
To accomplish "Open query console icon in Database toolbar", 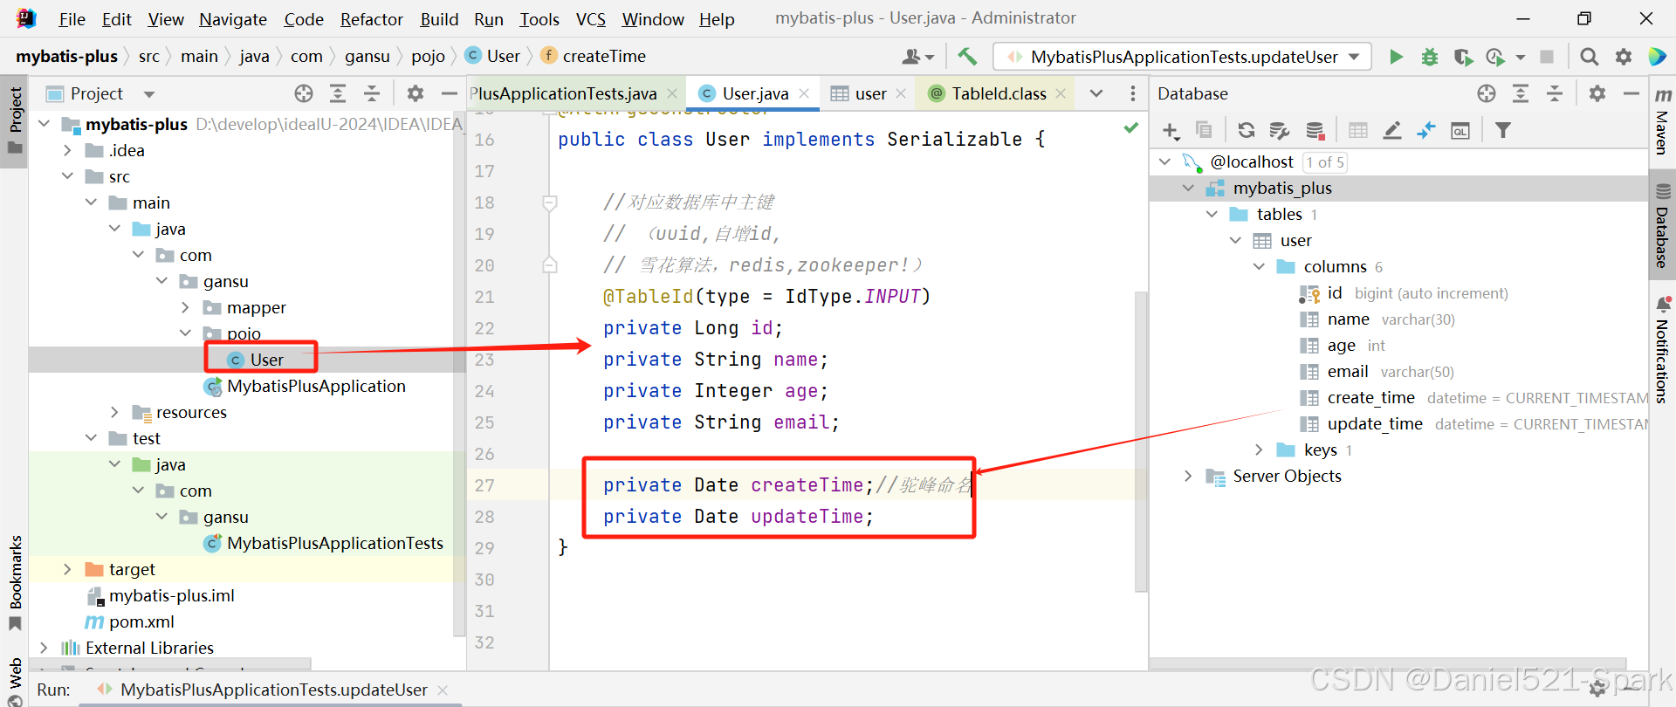I will coord(1460,131).
